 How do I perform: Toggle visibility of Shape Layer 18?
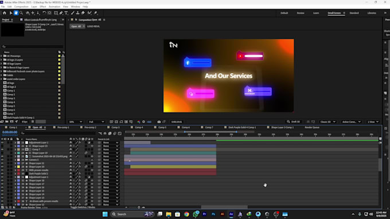point(2,181)
